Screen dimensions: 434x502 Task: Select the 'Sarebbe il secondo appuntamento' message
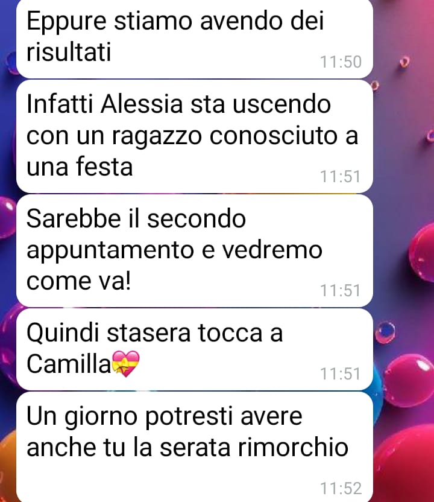click(195, 250)
